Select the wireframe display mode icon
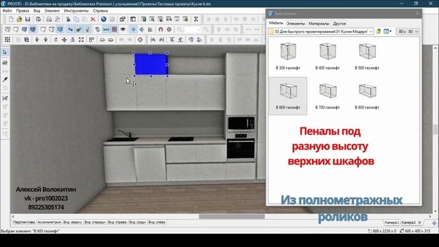This screenshot has width=439, height=247. tap(8, 30)
